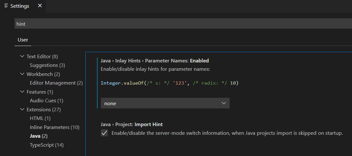The width and height of the screenshot is (352, 156).
Task: Click the Java Inlay Hints Parameter Names title
Action: click(x=155, y=61)
